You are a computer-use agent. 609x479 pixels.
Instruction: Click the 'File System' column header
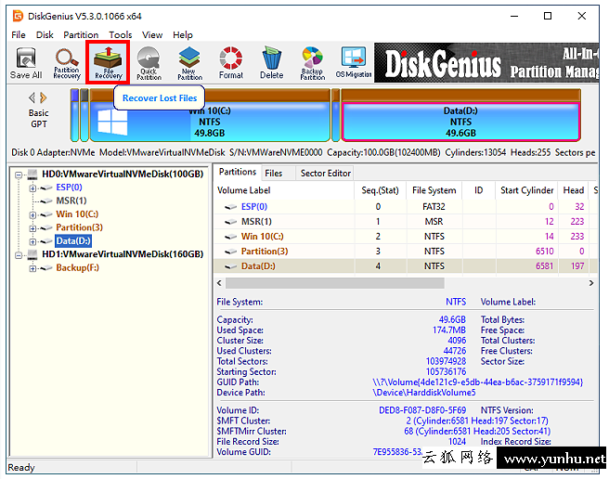pos(434,190)
